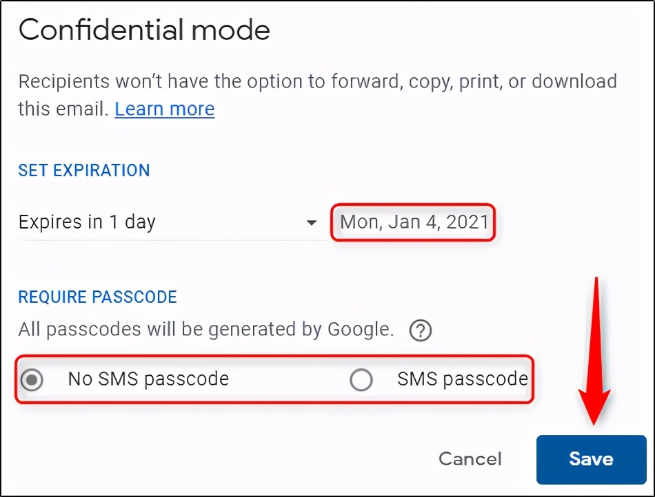Select the help icon beside Google passcode text
Image resolution: width=655 pixels, height=497 pixels.
(421, 330)
